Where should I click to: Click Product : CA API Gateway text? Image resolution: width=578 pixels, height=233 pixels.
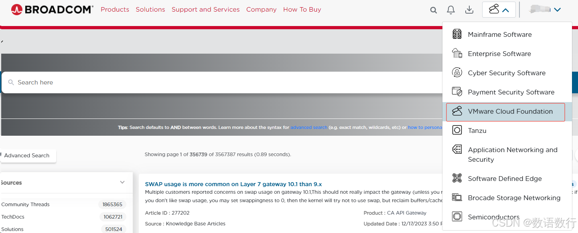tap(395, 213)
